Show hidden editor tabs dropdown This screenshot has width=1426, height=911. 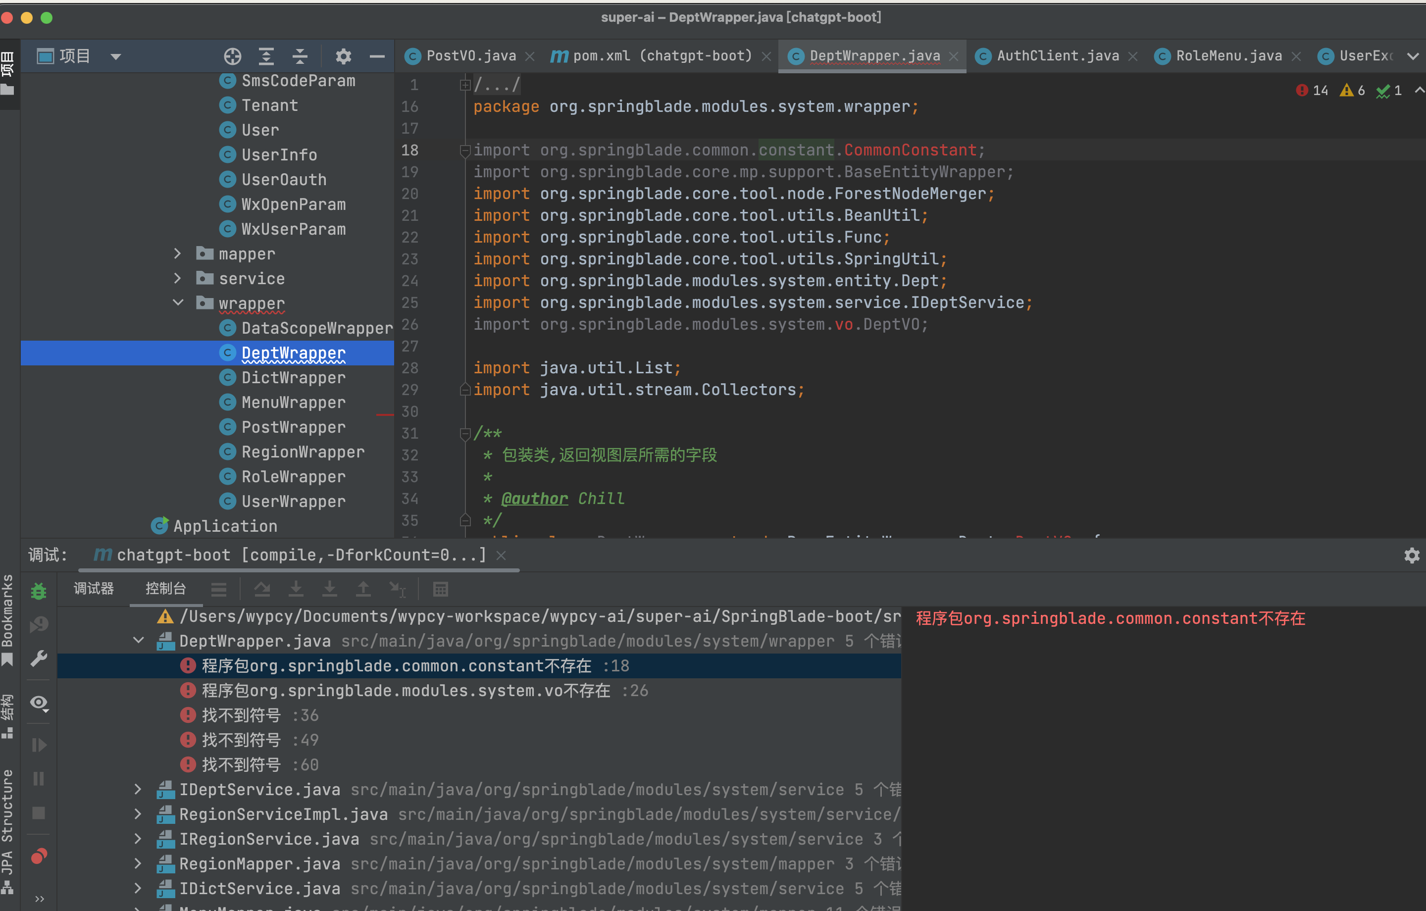click(x=1413, y=56)
